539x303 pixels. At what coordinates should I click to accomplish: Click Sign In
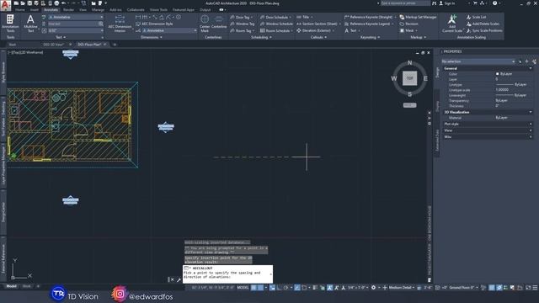pyautogui.click(x=447, y=3)
